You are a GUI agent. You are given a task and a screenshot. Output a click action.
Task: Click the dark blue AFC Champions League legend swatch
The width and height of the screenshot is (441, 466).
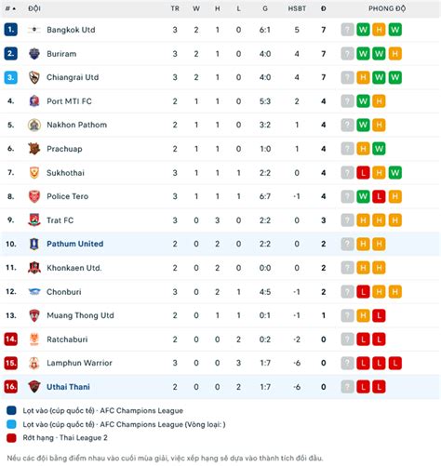click(x=11, y=410)
